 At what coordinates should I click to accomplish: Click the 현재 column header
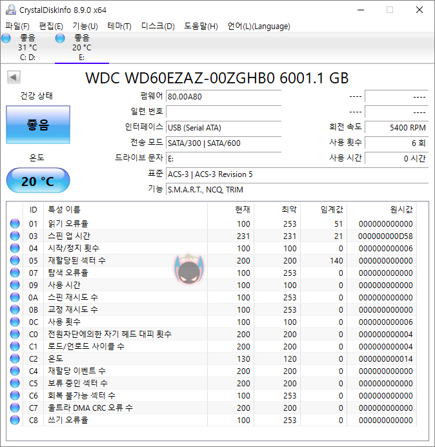point(231,209)
